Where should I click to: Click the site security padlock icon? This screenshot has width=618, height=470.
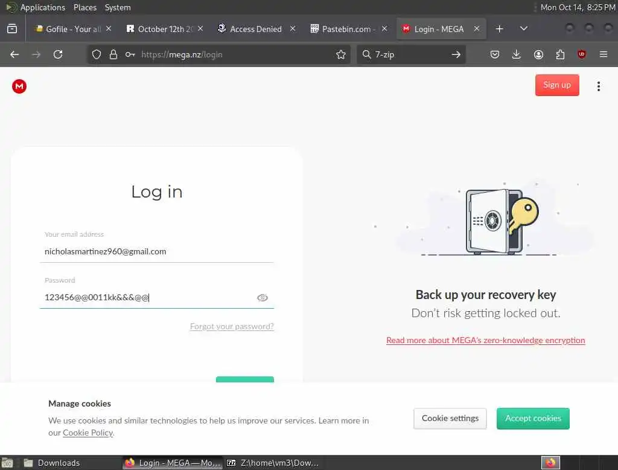pyautogui.click(x=113, y=54)
